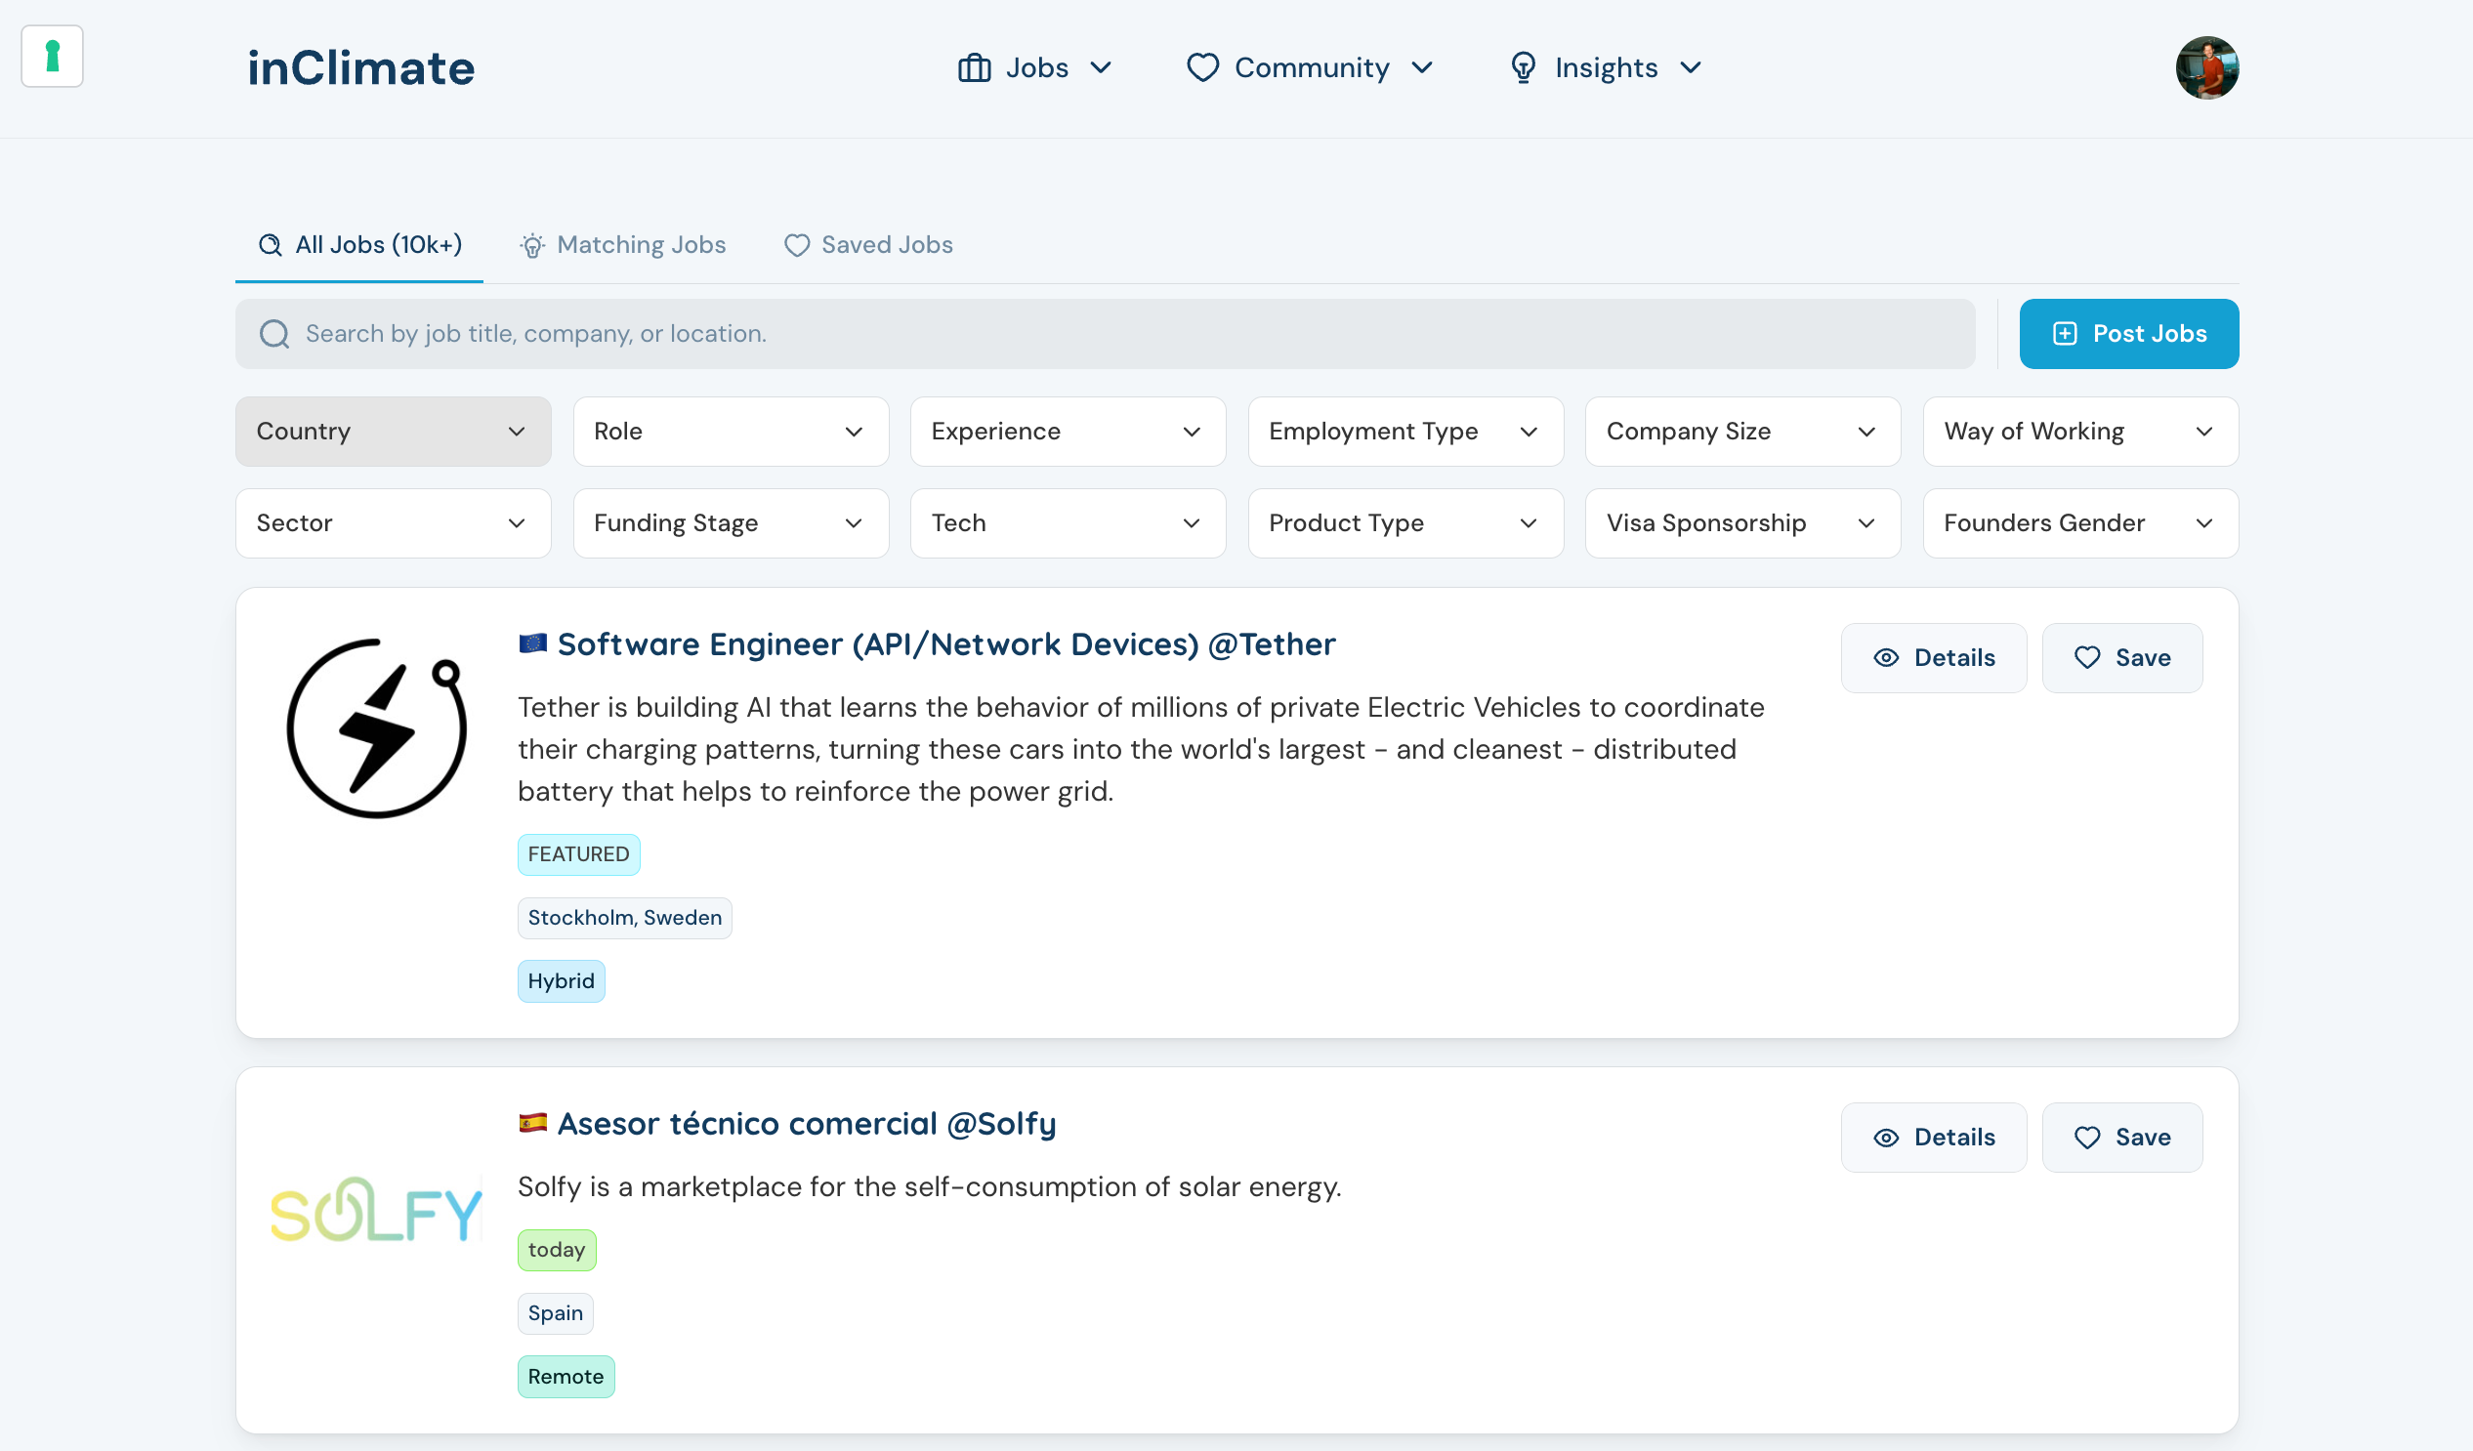2473x1451 pixels.
Task: Open Software Engineer @Tether job title
Action: (x=946, y=644)
